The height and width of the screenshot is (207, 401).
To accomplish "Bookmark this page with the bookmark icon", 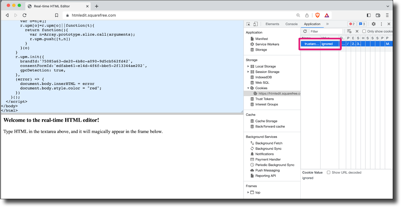I will [x=56, y=15].
